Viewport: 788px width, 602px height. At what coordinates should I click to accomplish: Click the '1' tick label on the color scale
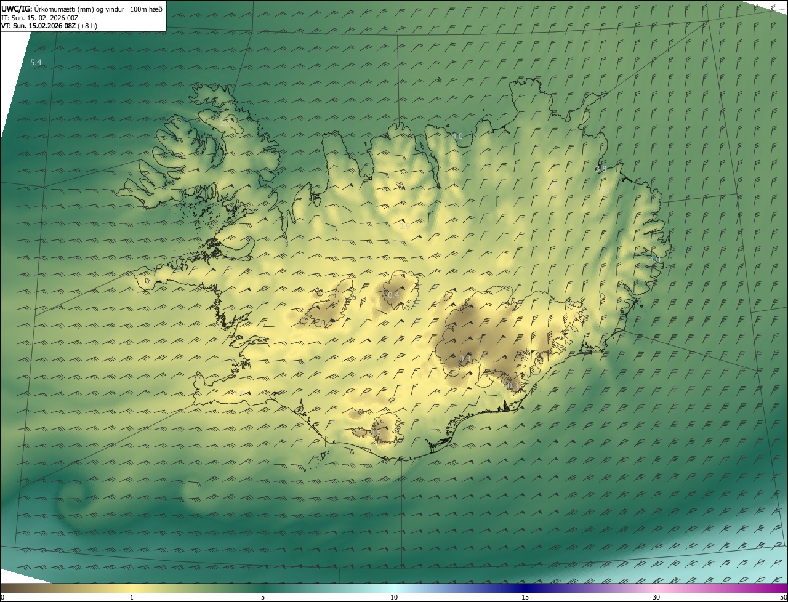tap(132, 597)
